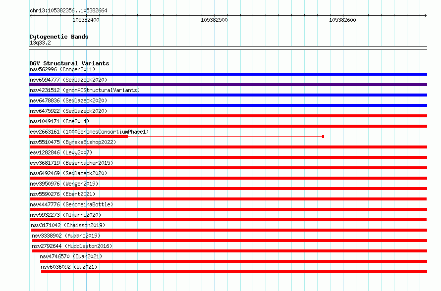Select the red bar under nsv3338902

(229, 241)
